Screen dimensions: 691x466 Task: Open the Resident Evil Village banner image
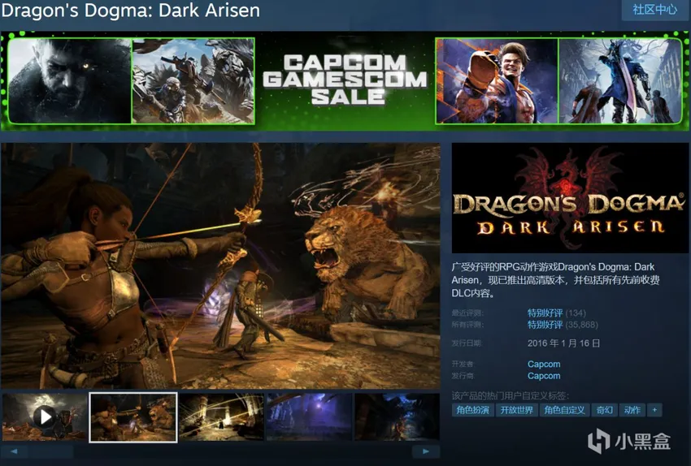tap(70, 80)
